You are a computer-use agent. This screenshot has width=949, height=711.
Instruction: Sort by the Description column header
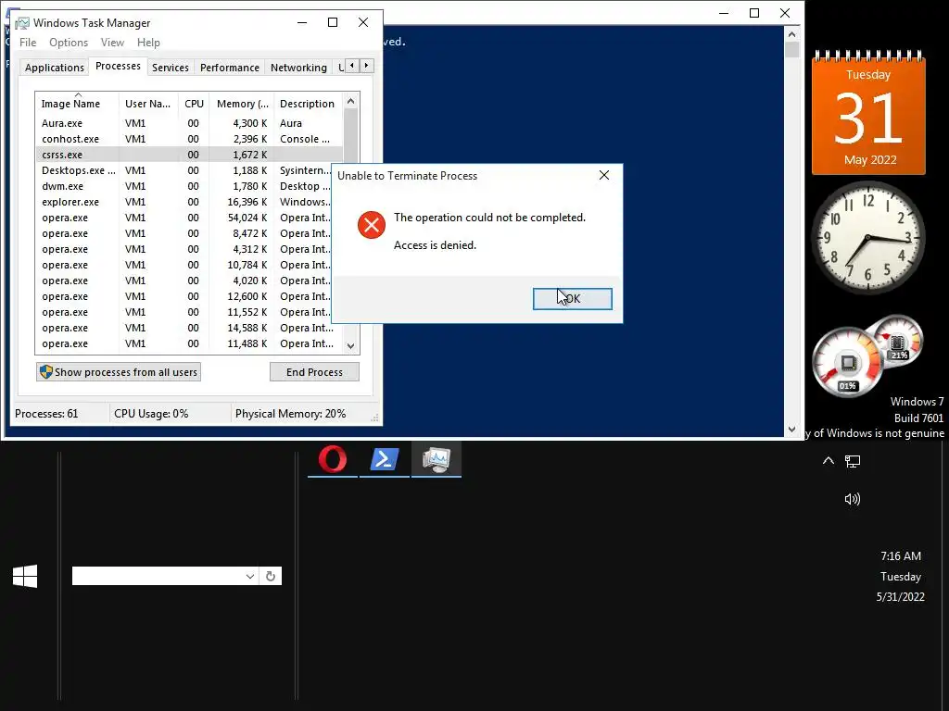point(308,104)
